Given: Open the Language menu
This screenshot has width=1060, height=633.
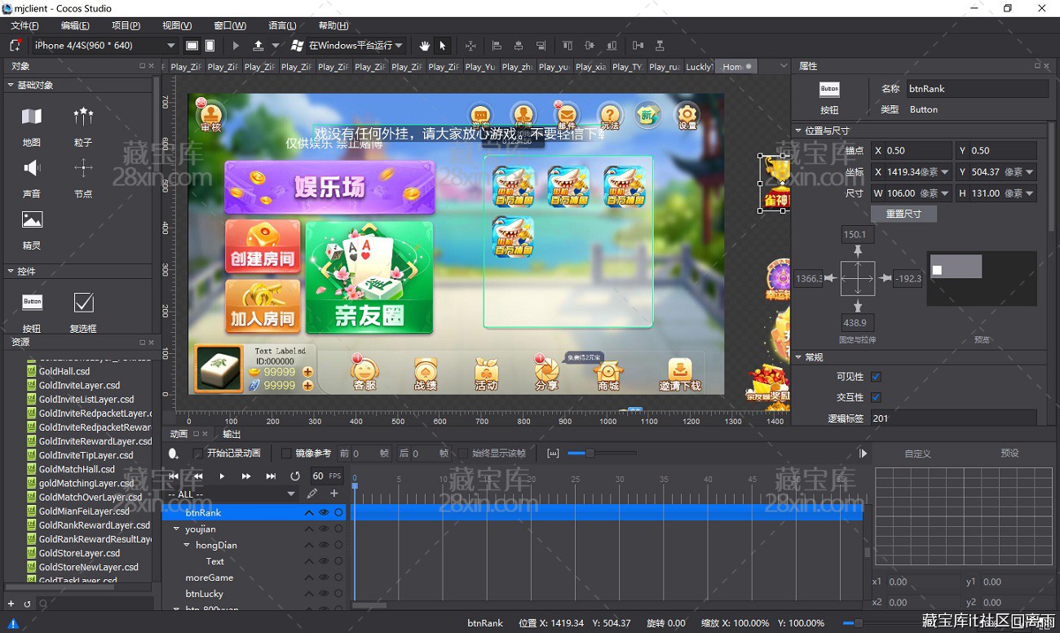Looking at the screenshot, I should pyautogui.click(x=282, y=26).
